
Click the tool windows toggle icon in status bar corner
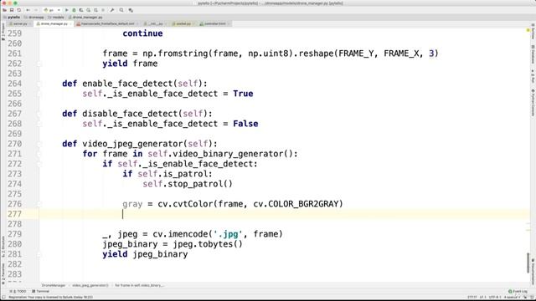pos(3,298)
